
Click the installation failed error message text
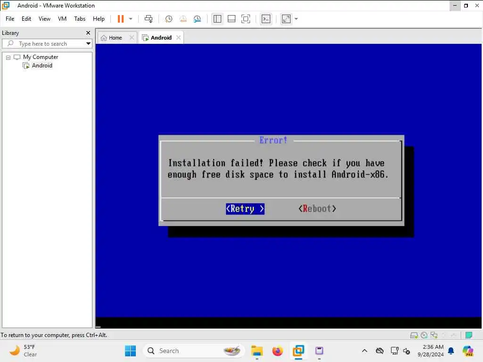[x=277, y=169]
